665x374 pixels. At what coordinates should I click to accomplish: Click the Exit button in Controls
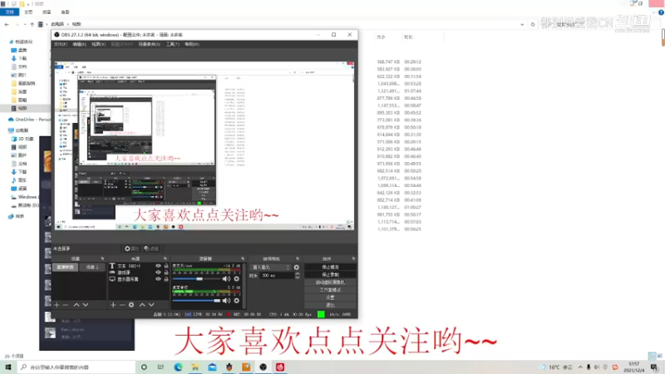(330, 305)
